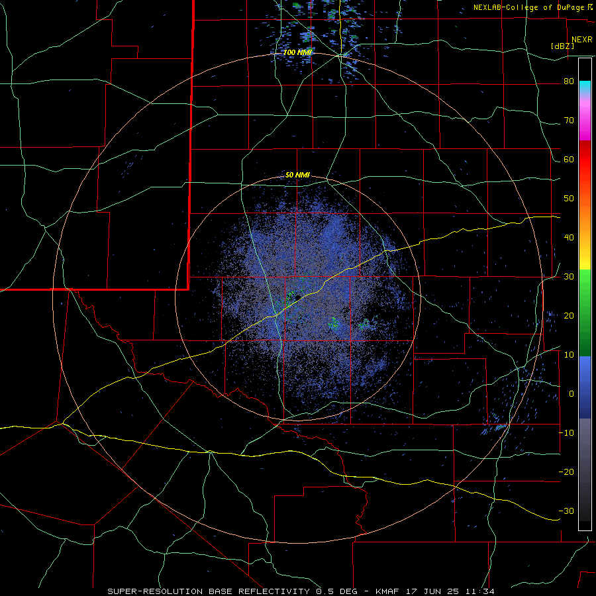Click the SUPER-RESOLUTION BASE REFLECTIVITY product name
The height and width of the screenshot is (596, 596).
209,591
